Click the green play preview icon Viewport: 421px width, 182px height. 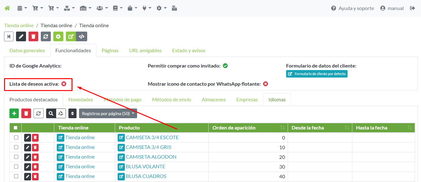pyautogui.click(x=58, y=36)
